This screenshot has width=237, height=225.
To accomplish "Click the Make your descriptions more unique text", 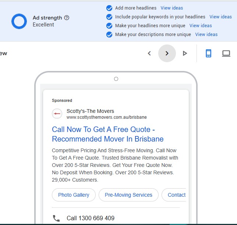I will (153, 35).
